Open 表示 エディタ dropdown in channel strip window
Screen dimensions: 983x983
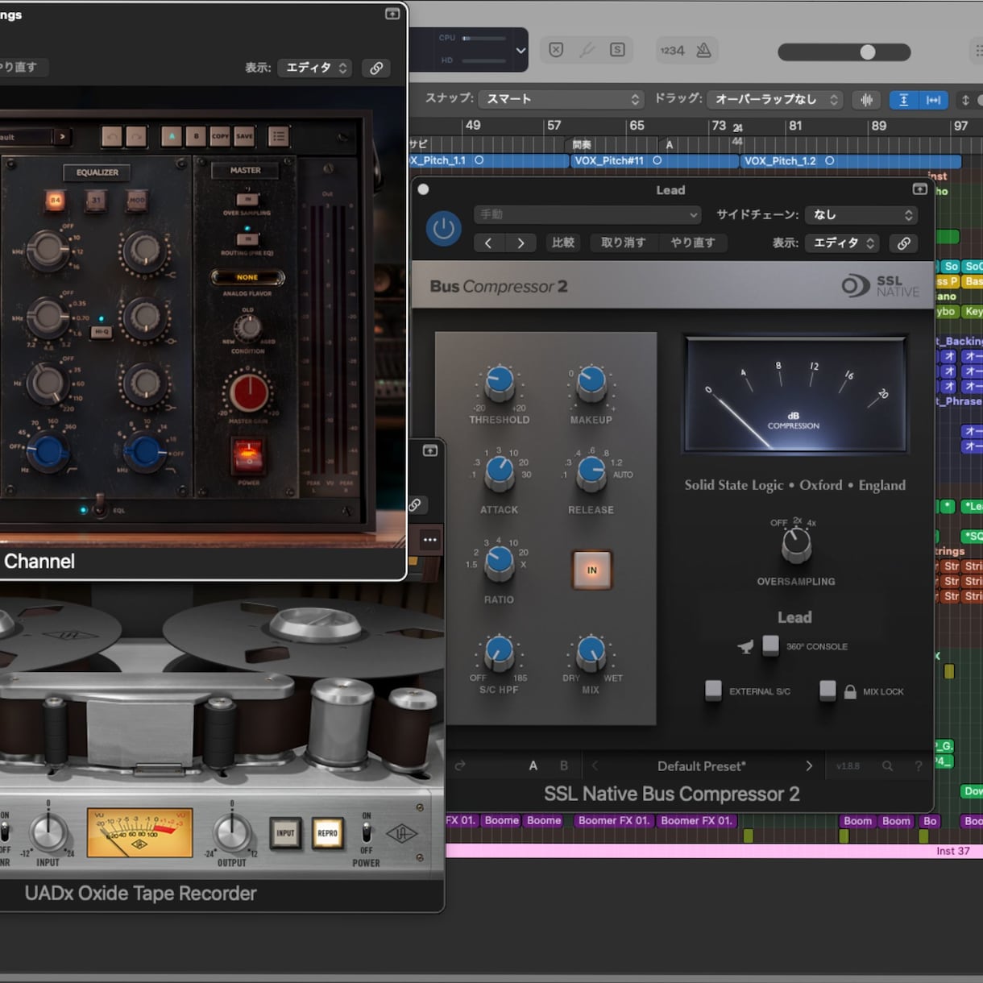[315, 68]
